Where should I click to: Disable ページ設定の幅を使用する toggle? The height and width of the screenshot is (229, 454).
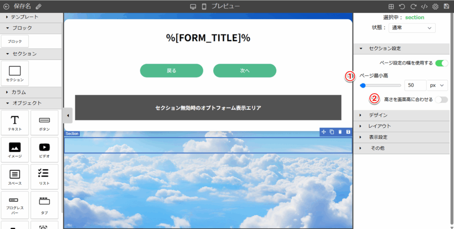pos(442,63)
